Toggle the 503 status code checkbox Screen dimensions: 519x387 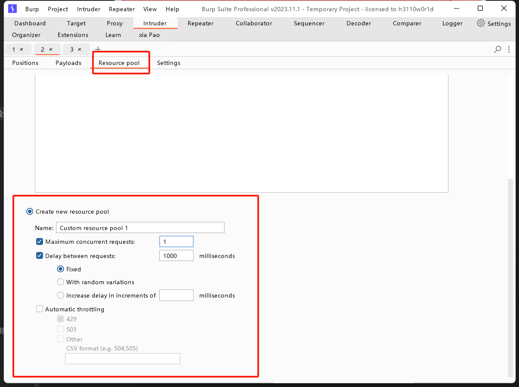pyautogui.click(x=61, y=329)
